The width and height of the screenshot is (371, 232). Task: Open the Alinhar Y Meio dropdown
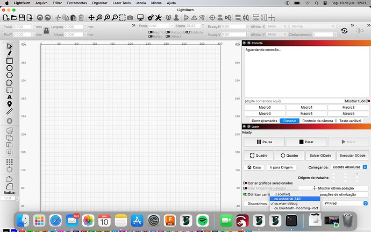pyautogui.click(x=277, y=34)
